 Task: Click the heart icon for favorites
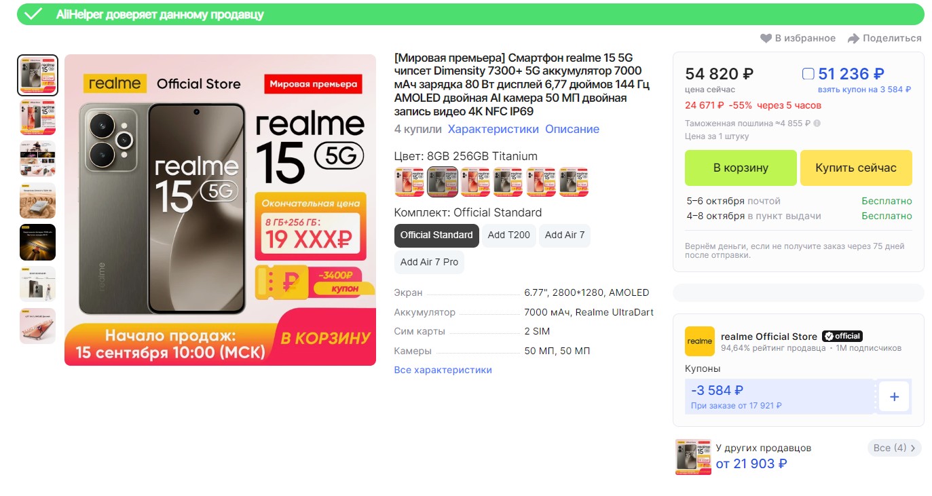point(766,39)
